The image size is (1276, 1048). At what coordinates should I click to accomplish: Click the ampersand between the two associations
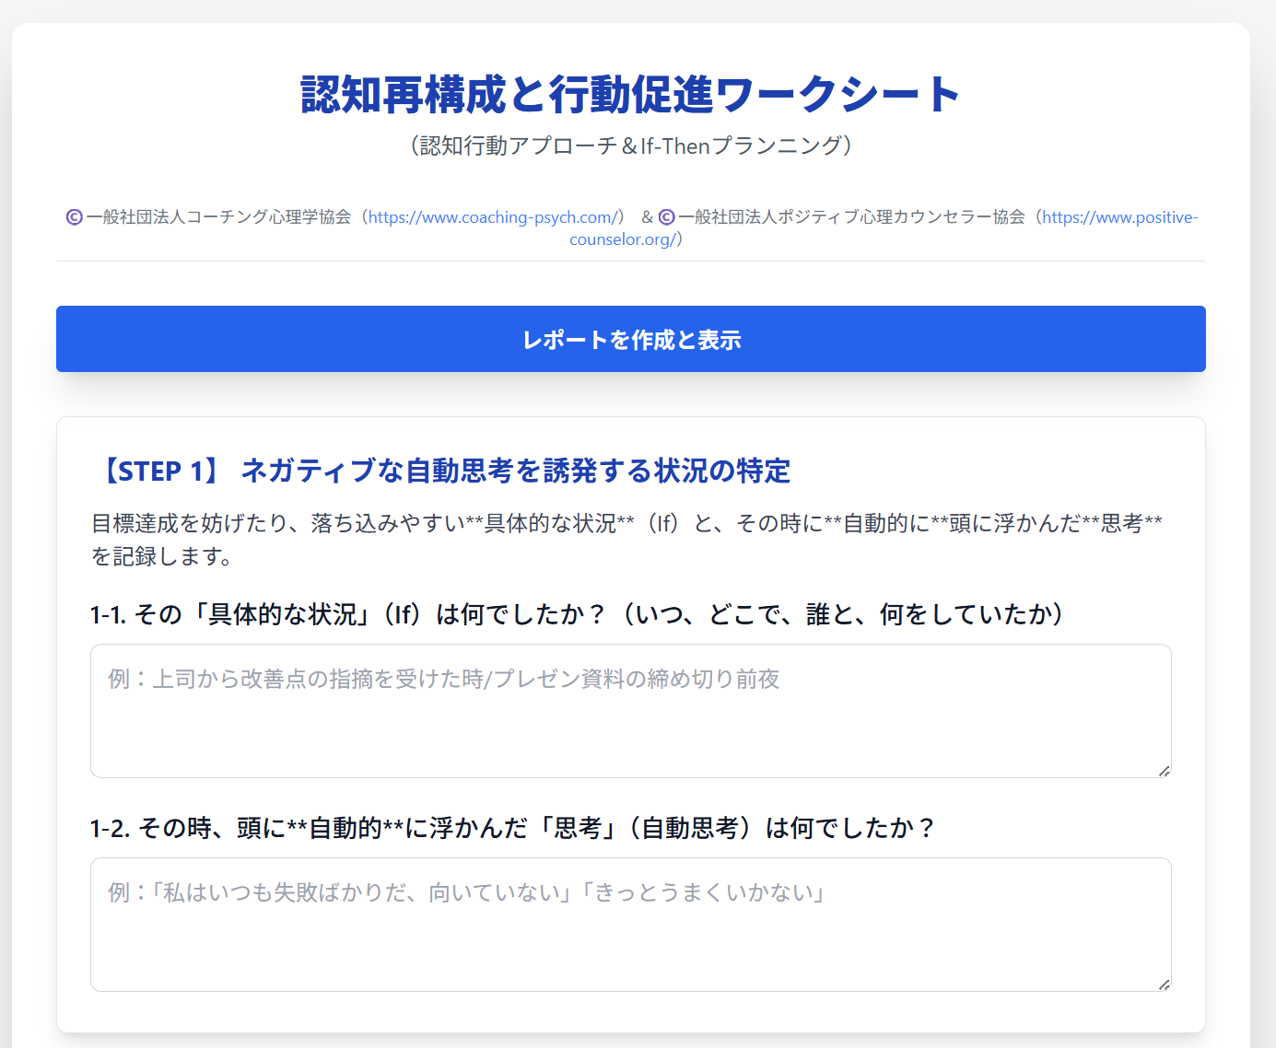tap(647, 217)
